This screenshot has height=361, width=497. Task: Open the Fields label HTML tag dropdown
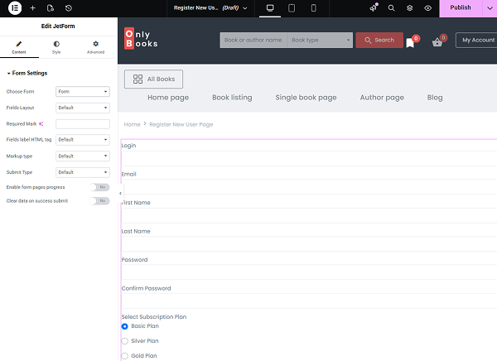[83, 140]
